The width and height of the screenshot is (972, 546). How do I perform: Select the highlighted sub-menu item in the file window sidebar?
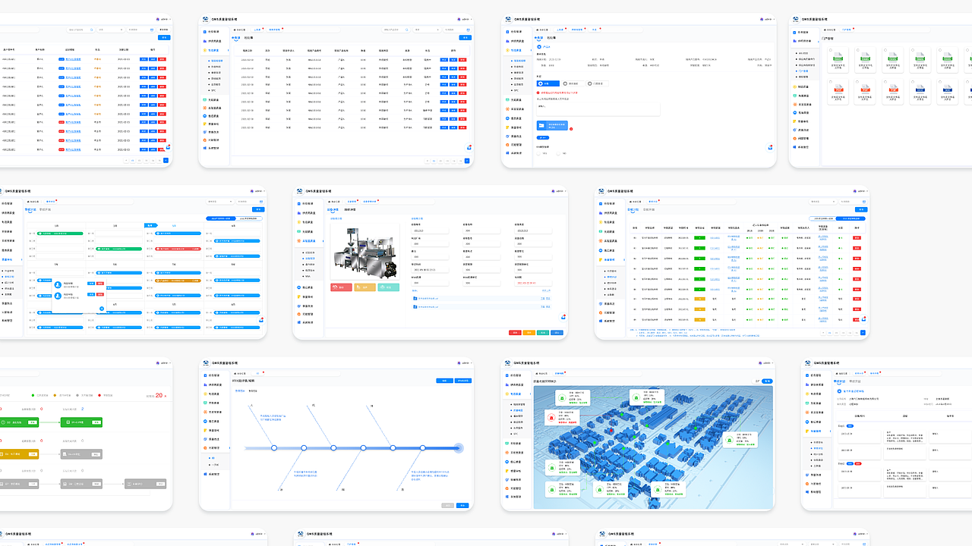coord(803,71)
